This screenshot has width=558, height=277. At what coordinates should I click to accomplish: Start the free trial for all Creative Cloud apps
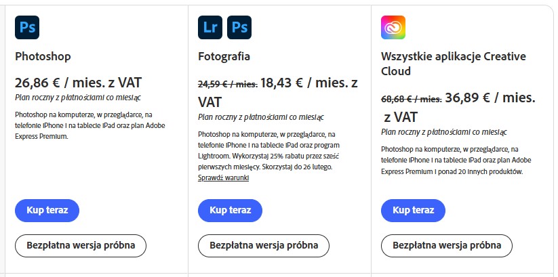coord(447,244)
